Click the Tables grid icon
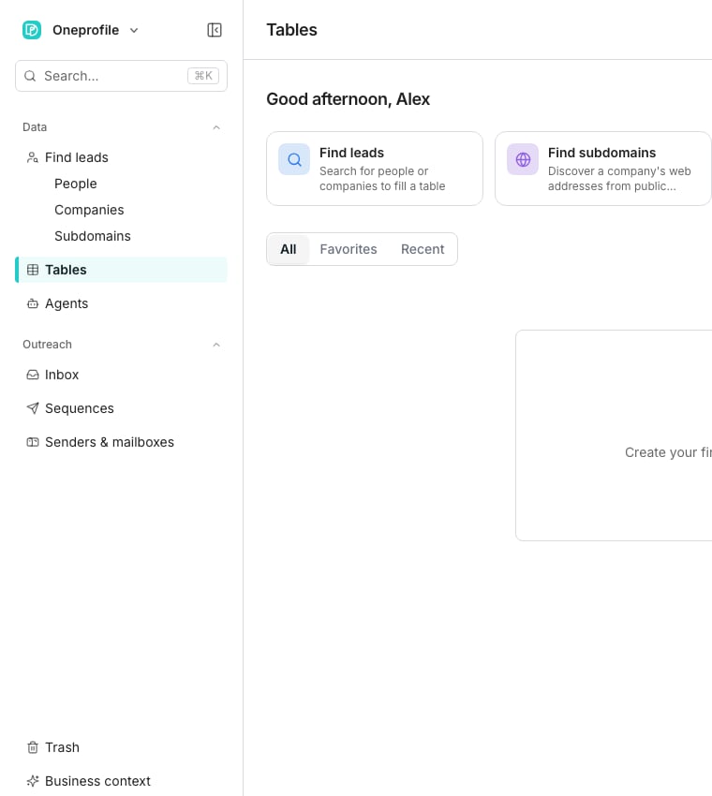The height and width of the screenshot is (796, 712). 33,270
